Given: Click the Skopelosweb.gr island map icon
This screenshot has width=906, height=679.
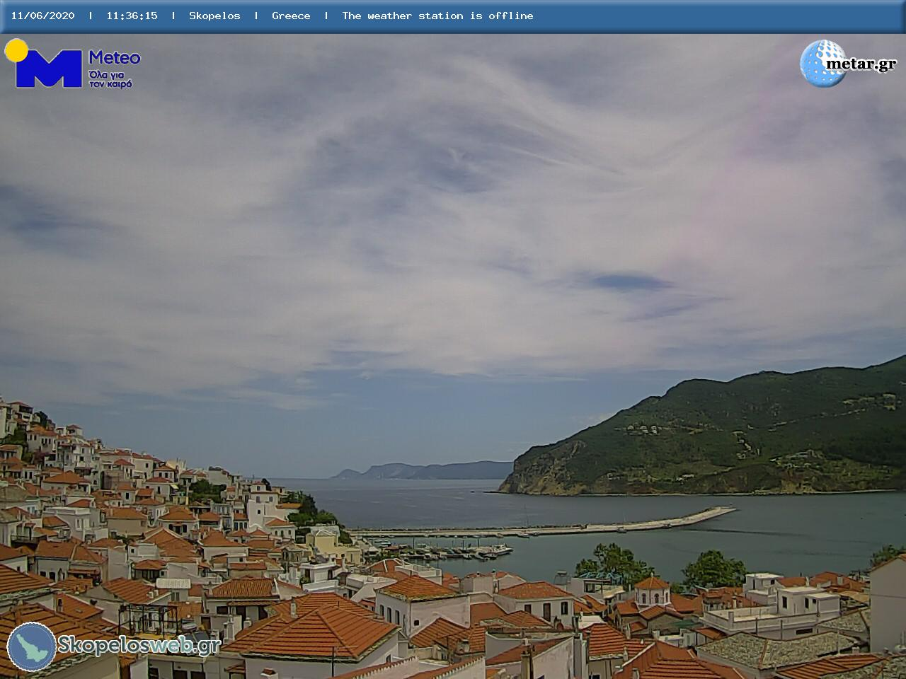Looking at the screenshot, I should pos(31,646).
